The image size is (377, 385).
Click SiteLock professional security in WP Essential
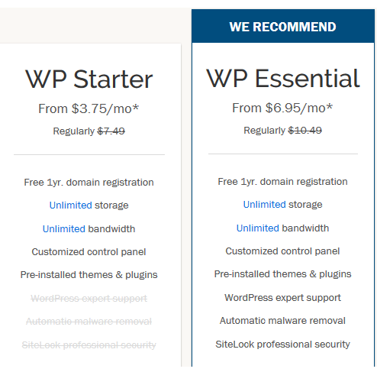(x=282, y=345)
